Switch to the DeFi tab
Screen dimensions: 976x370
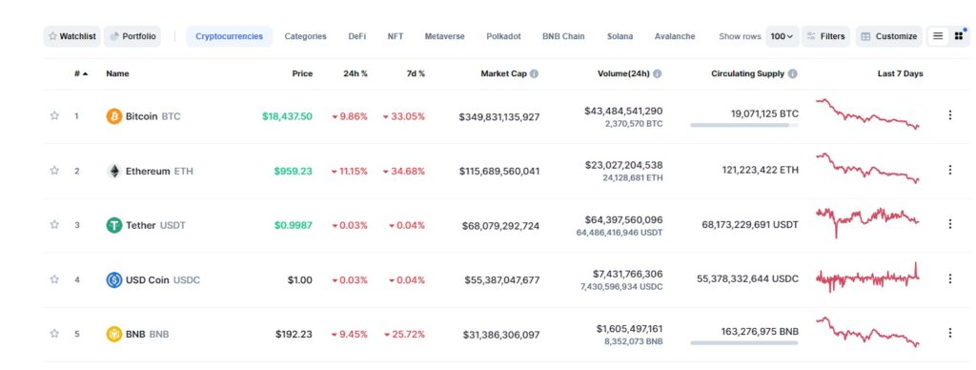[356, 36]
